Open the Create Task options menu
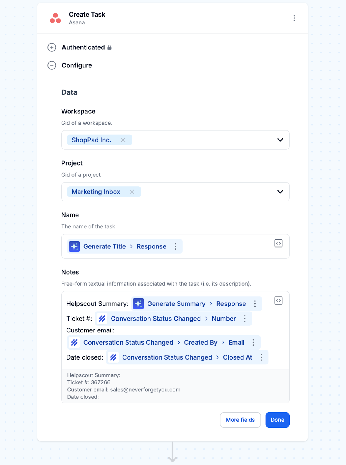 tap(294, 18)
